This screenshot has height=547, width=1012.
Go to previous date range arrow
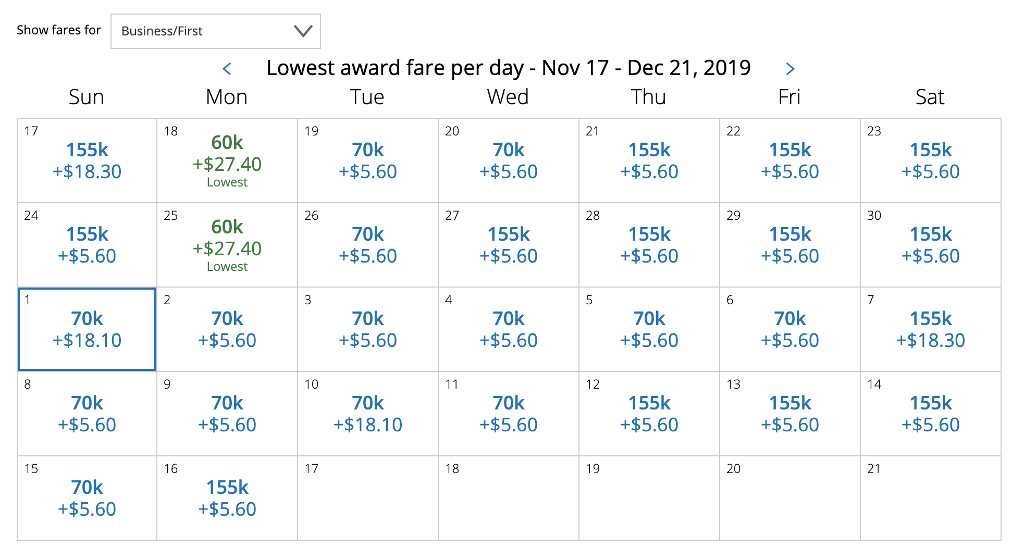[x=227, y=68]
